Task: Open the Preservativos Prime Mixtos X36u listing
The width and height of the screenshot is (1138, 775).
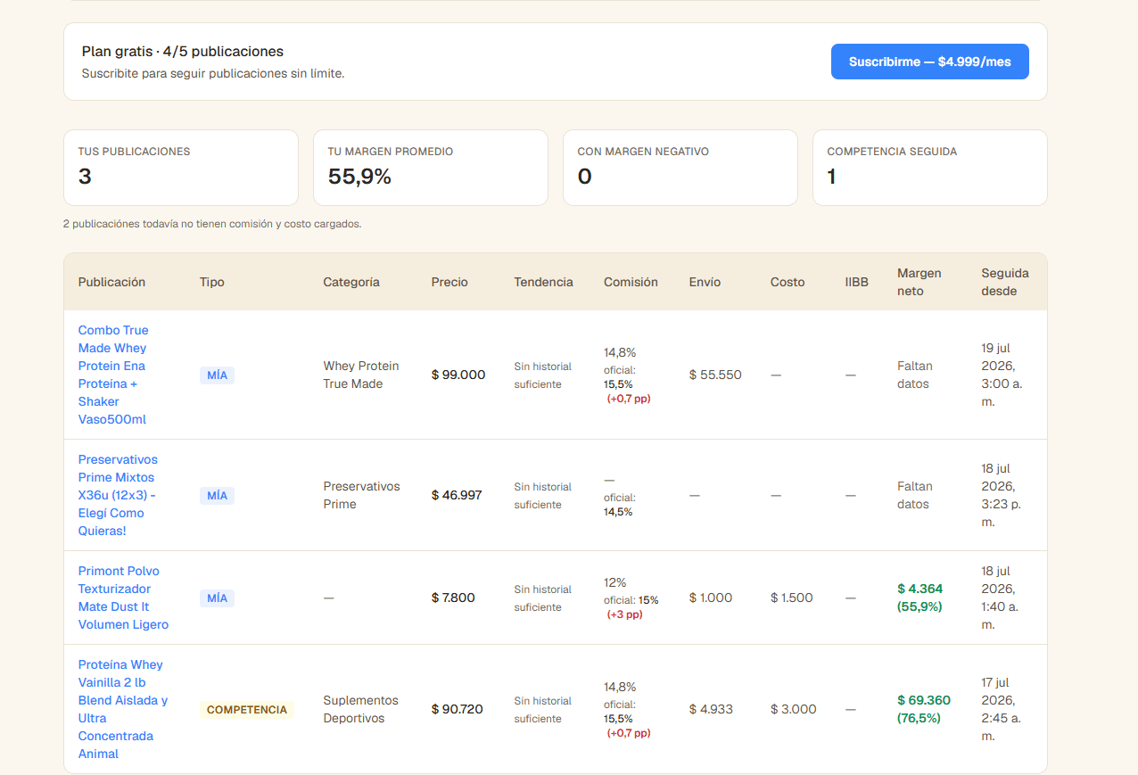Action: click(118, 495)
